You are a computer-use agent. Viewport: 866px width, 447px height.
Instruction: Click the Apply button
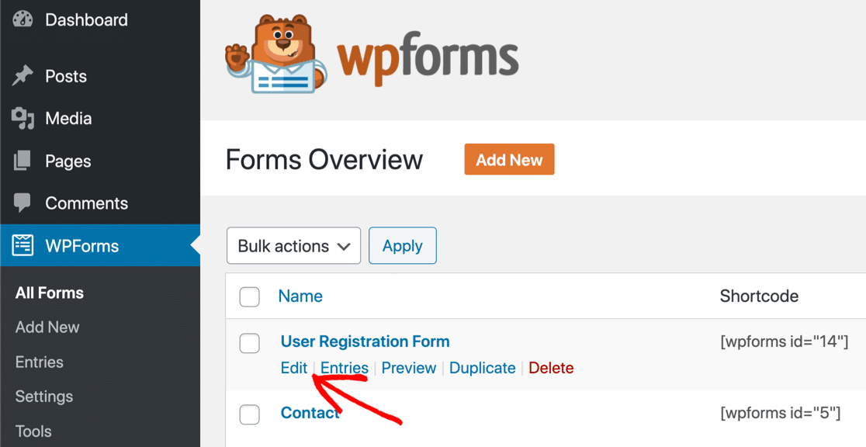[x=402, y=246]
